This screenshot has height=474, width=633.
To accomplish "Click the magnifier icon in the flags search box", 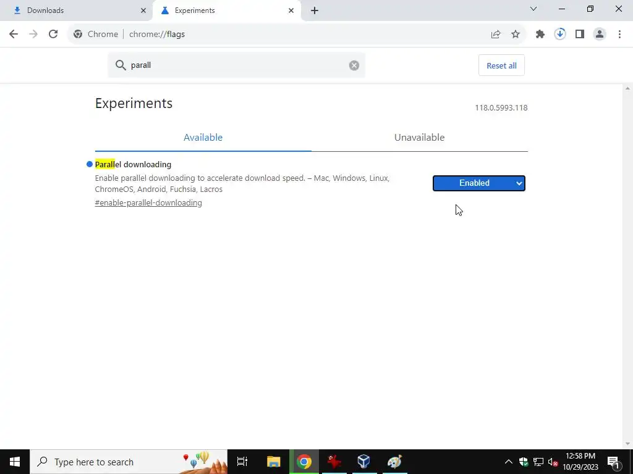I will pos(121,65).
